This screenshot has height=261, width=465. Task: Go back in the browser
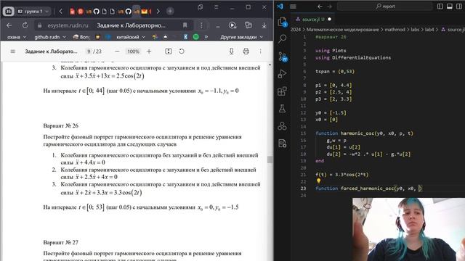9,25
